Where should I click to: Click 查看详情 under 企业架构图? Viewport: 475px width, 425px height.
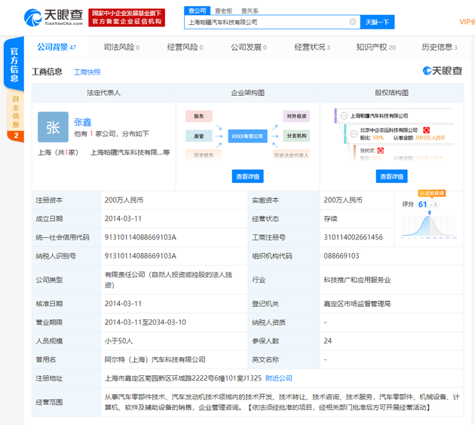click(x=247, y=176)
